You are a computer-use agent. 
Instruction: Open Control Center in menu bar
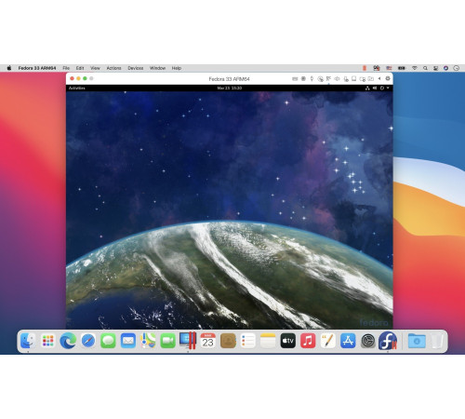click(435, 68)
